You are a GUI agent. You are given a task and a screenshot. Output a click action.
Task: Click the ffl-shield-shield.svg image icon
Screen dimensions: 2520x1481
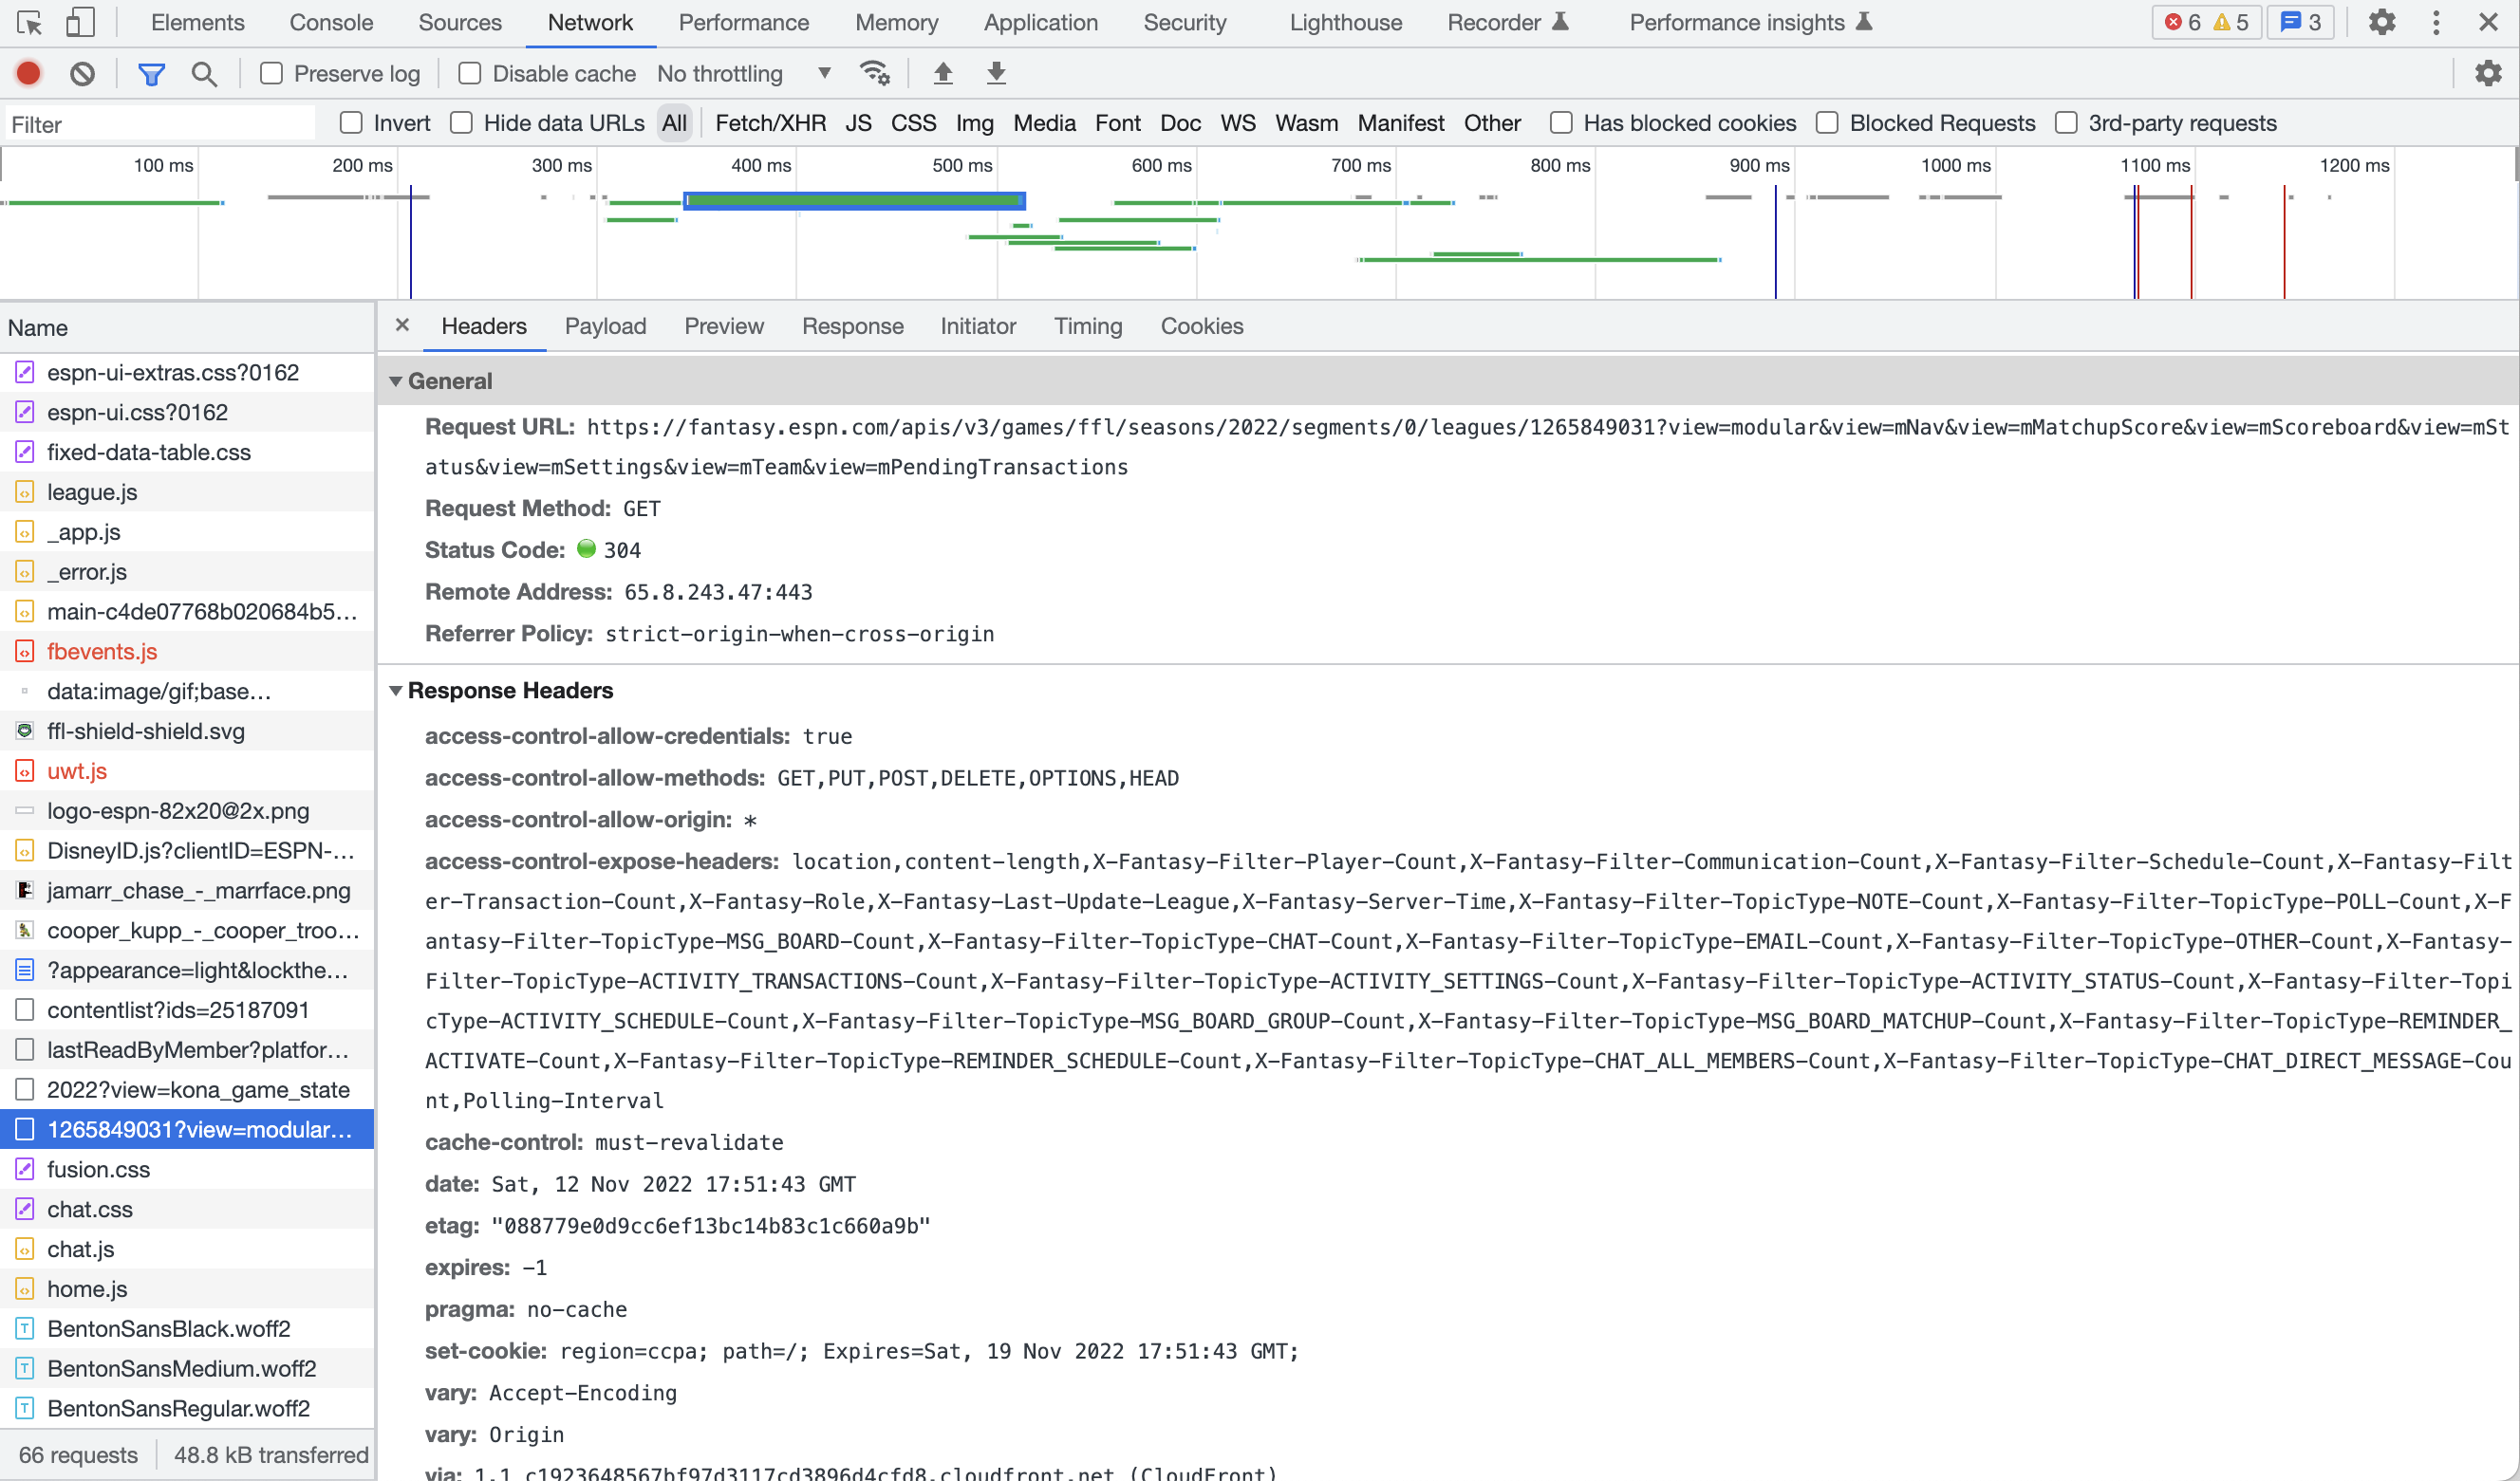click(25, 731)
